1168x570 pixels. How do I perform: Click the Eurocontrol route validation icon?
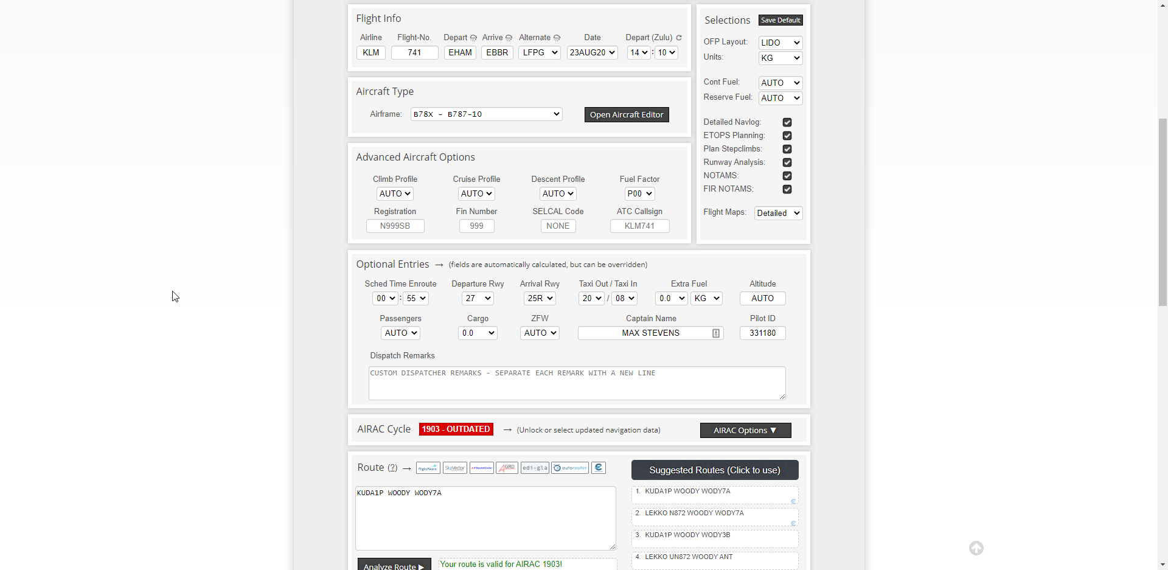click(599, 468)
